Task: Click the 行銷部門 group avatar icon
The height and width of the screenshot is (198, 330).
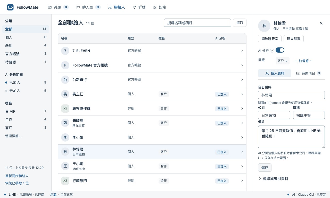Action: pos(65,181)
